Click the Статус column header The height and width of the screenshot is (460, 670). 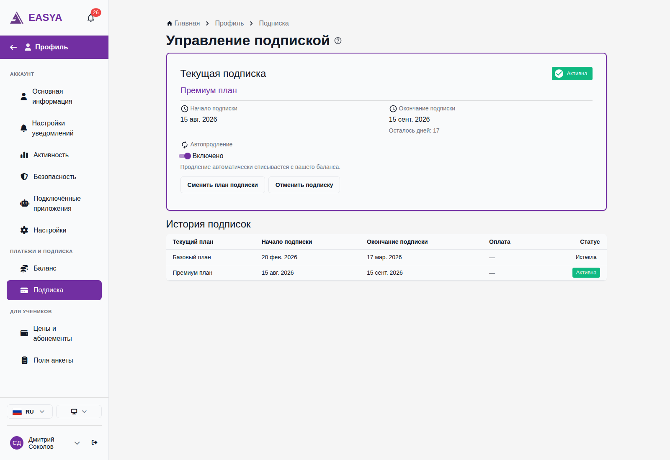click(x=590, y=242)
